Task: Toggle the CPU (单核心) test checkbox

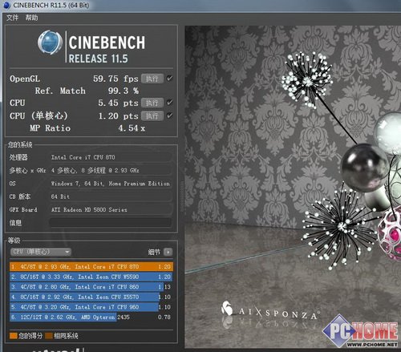Action: click(169, 115)
